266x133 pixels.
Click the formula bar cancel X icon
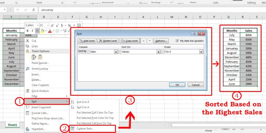point(18,10)
